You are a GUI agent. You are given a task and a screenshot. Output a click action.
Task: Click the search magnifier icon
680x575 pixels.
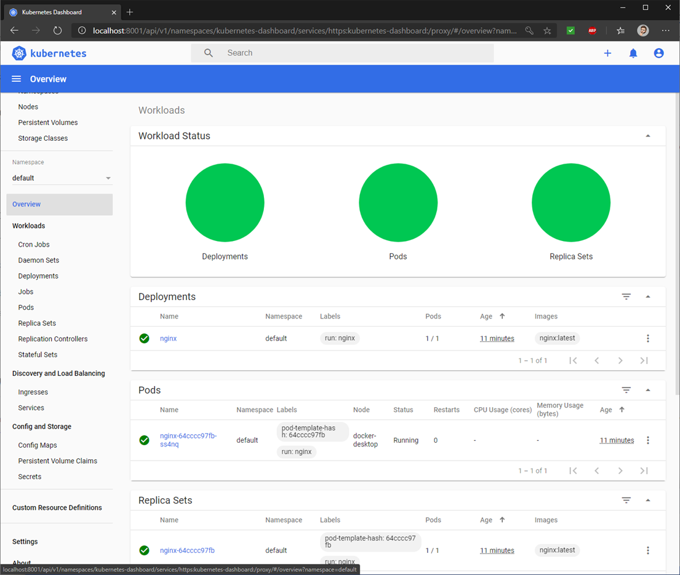click(209, 53)
